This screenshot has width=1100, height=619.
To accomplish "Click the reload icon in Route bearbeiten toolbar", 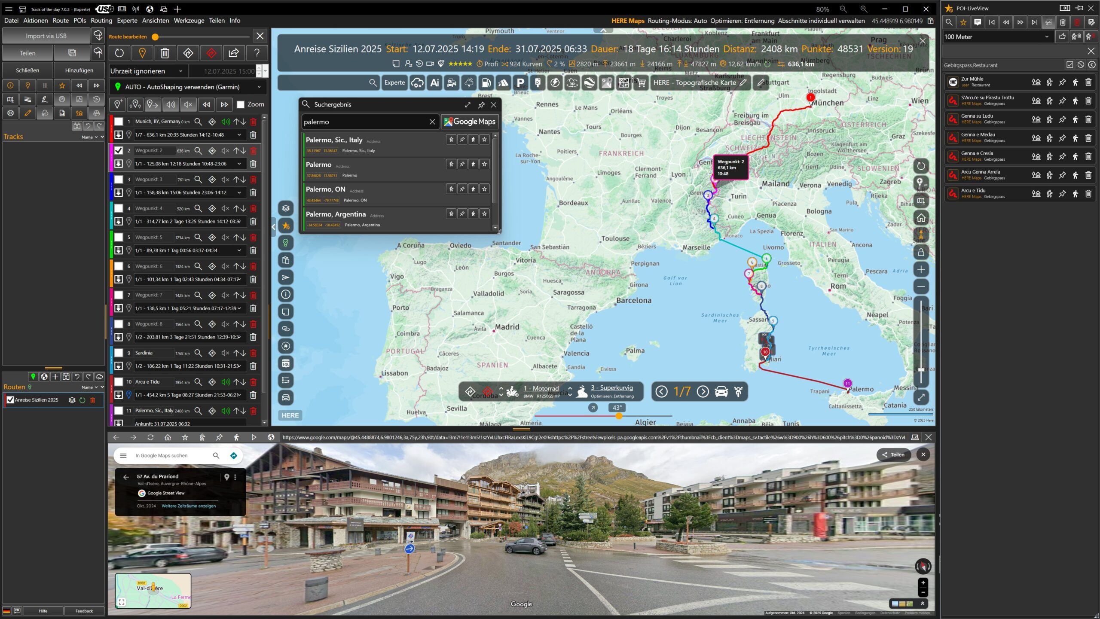I will [119, 53].
